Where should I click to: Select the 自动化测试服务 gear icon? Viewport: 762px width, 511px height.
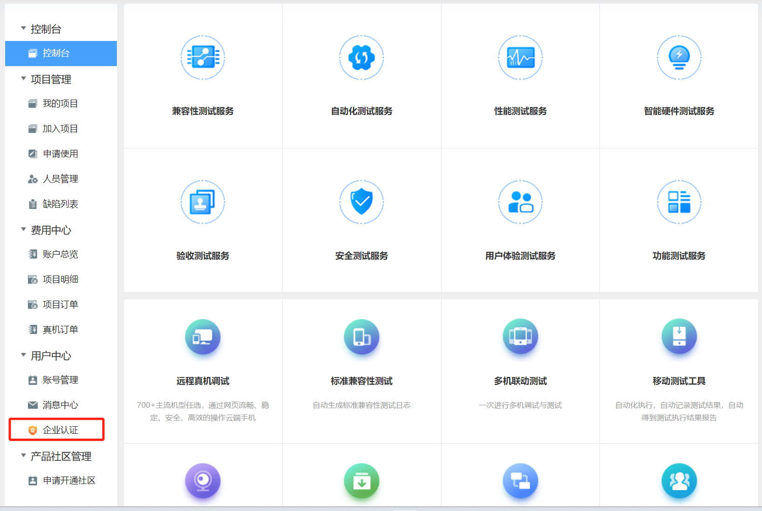click(x=361, y=58)
